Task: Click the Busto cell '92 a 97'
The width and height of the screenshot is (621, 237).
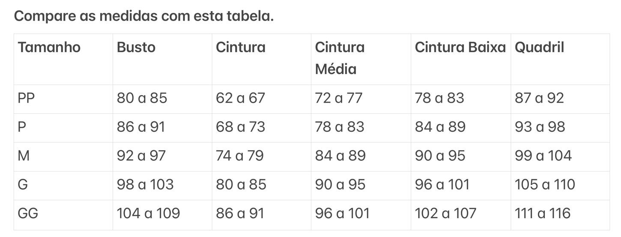Action: 141,156
